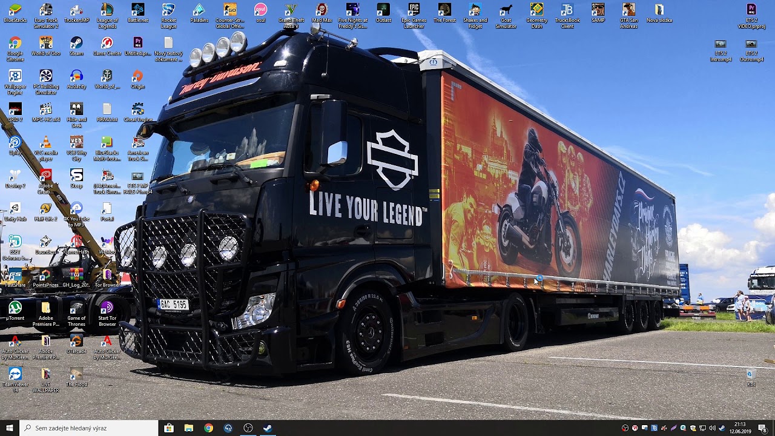Open the Windows Start menu
The width and height of the screenshot is (775, 436).
pyautogui.click(x=10, y=428)
